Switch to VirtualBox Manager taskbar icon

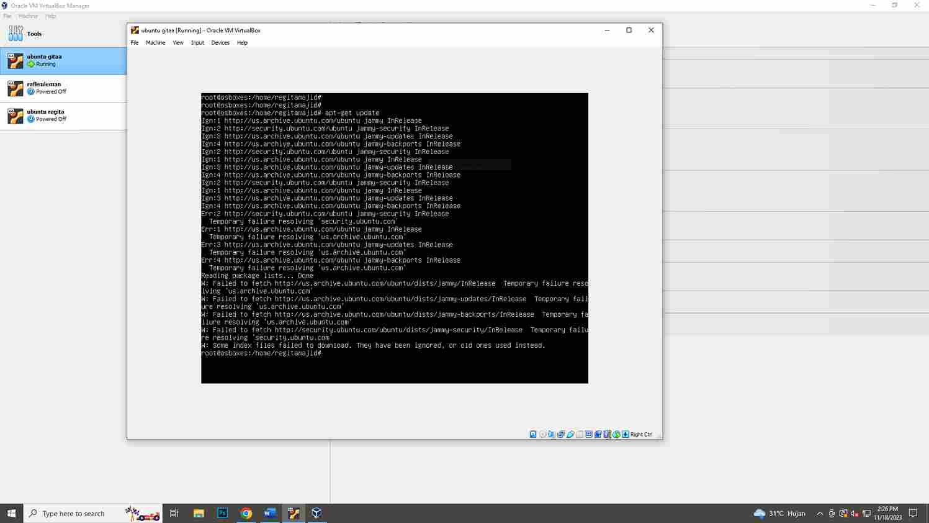[316, 513]
